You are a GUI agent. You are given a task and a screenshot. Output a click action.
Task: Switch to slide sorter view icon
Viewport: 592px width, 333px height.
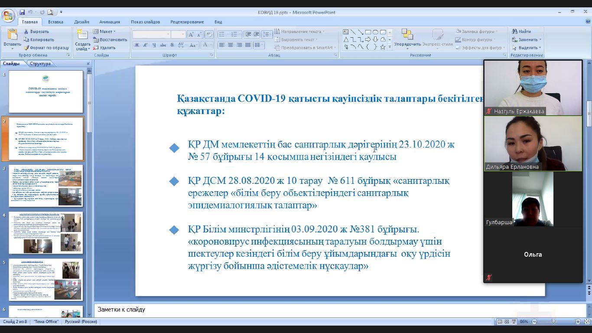(x=507, y=322)
